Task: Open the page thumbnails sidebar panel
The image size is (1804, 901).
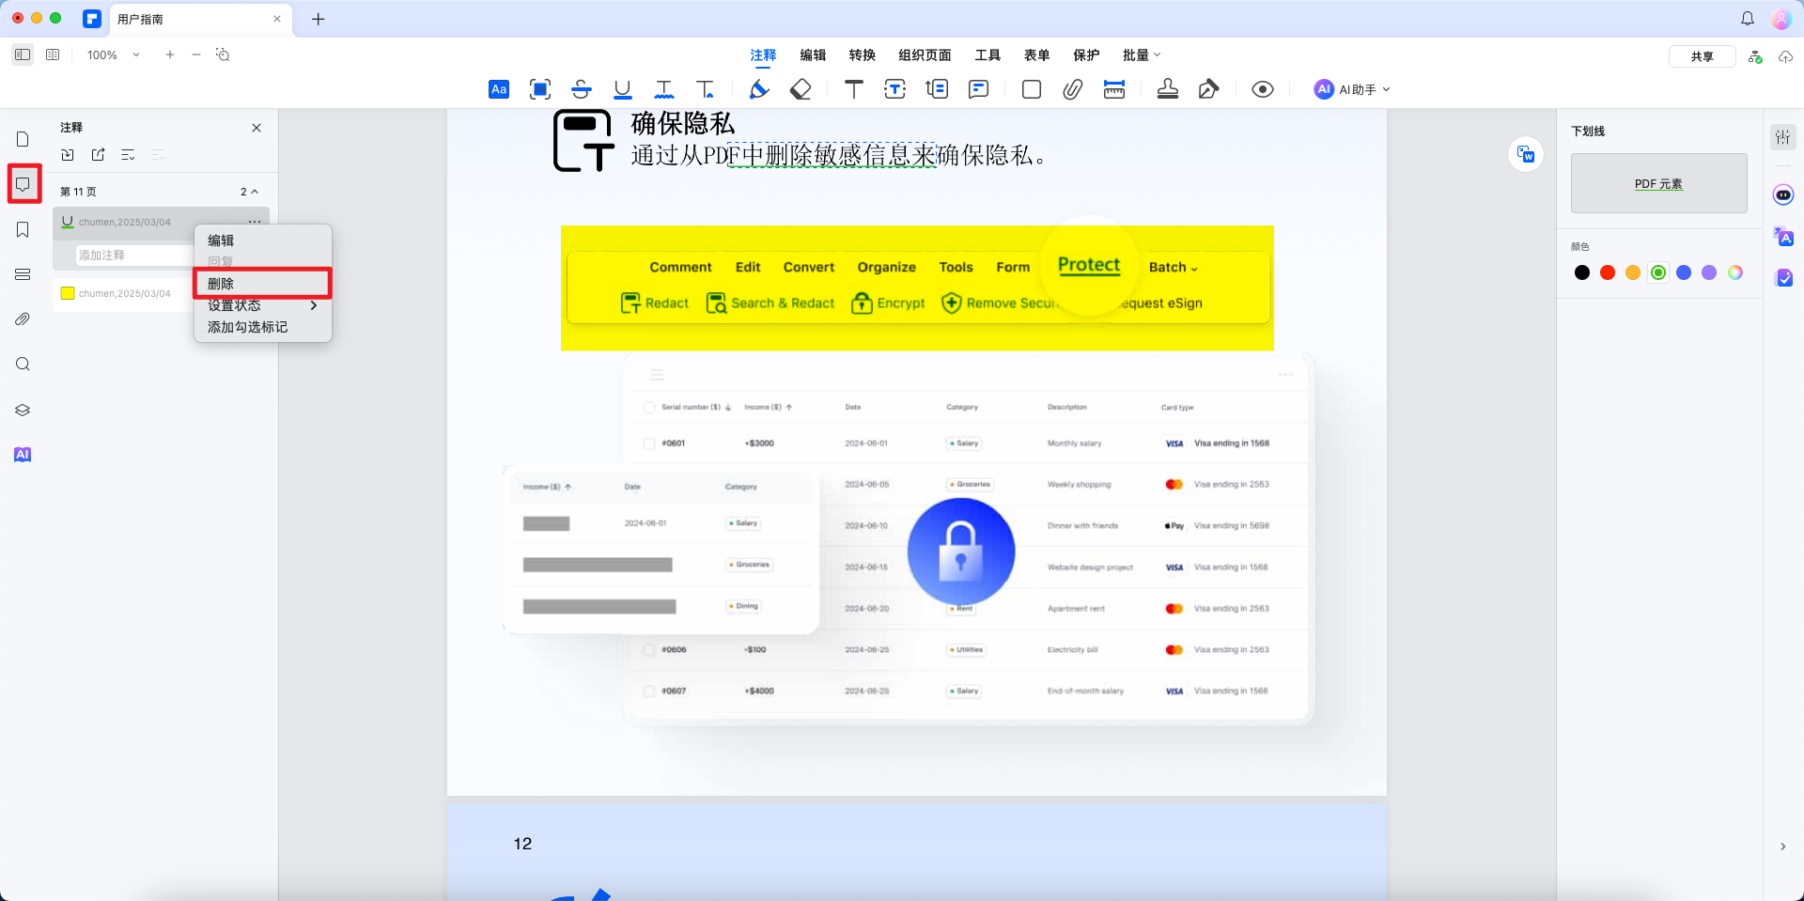Action: pyautogui.click(x=23, y=139)
